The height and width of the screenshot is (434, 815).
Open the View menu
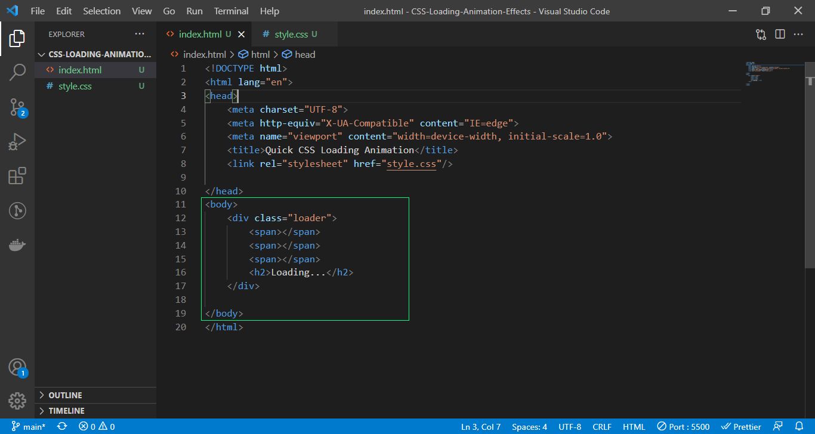tap(141, 11)
